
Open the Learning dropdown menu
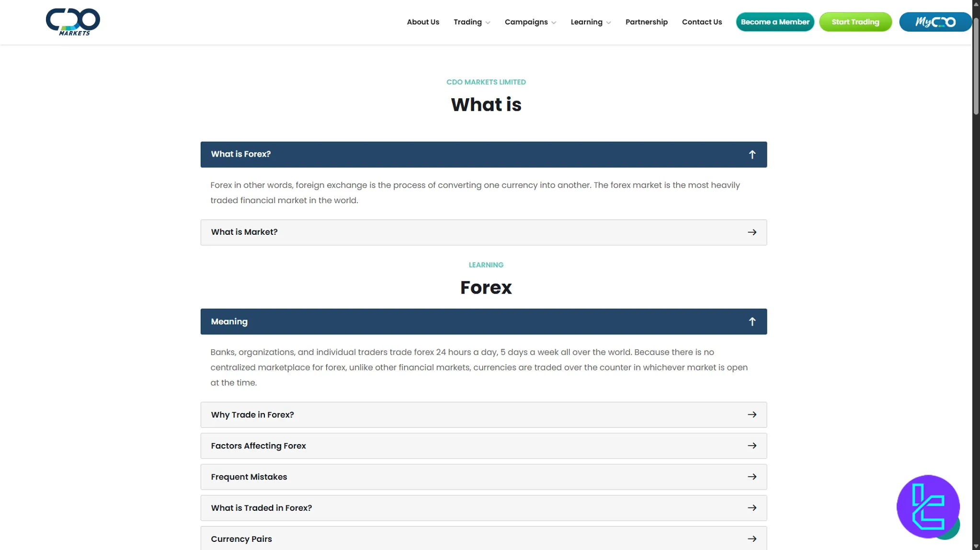pyautogui.click(x=590, y=22)
